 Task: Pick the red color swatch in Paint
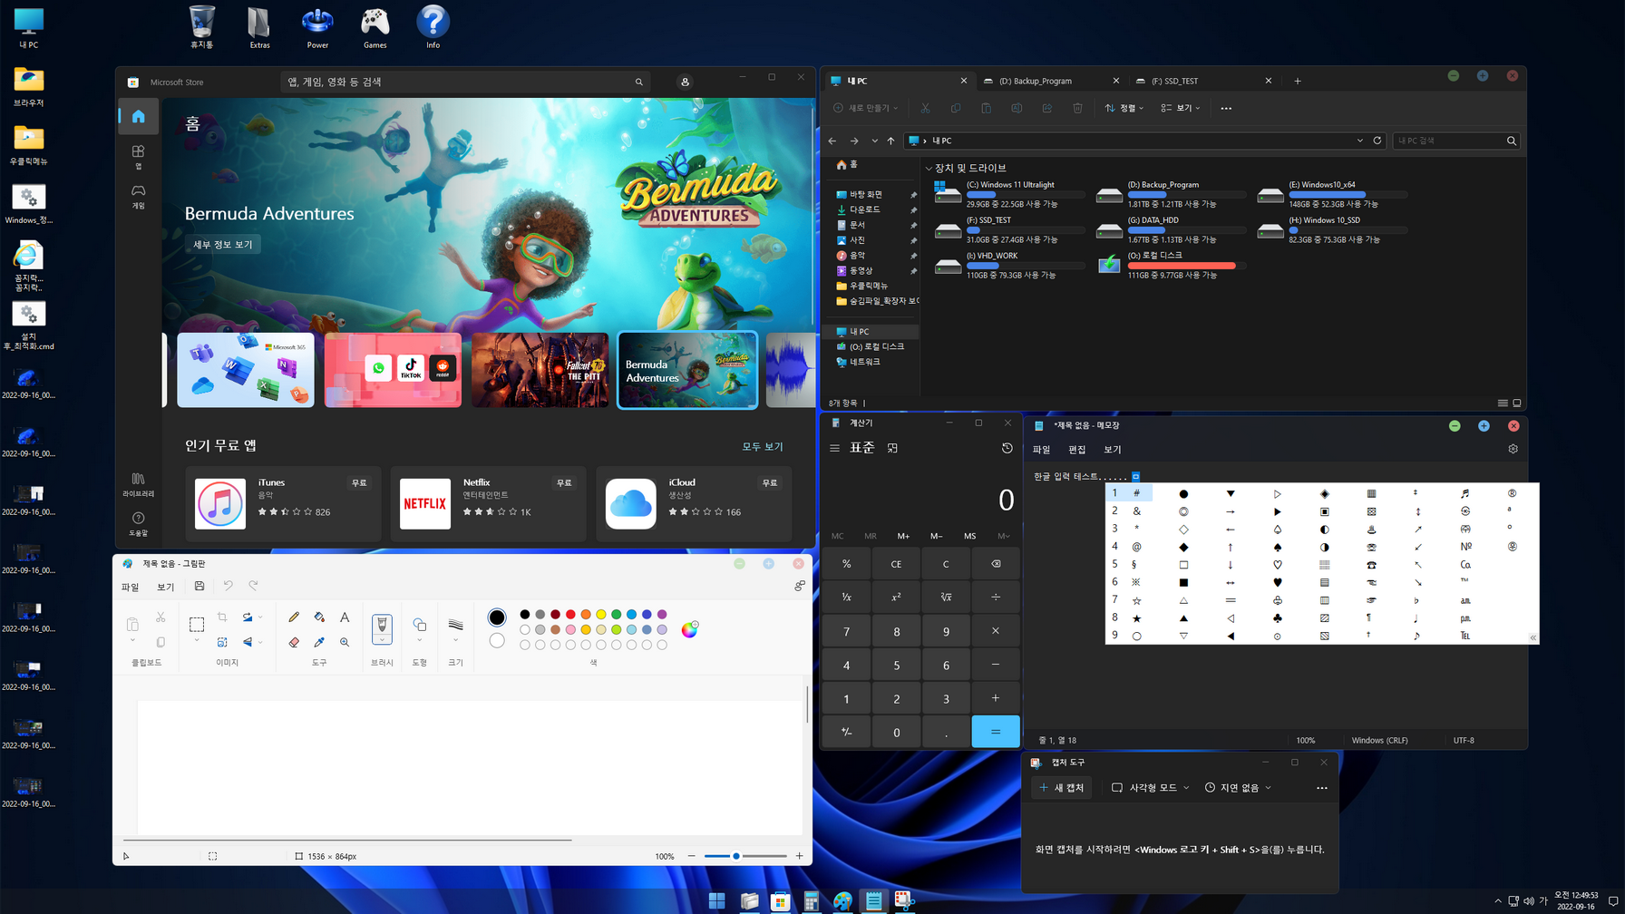coord(570,614)
